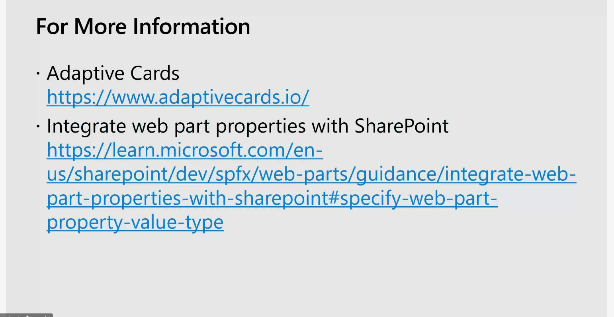Click "integrate-web-" at the URL line end
The width and height of the screenshot is (614, 317).
tap(510, 174)
